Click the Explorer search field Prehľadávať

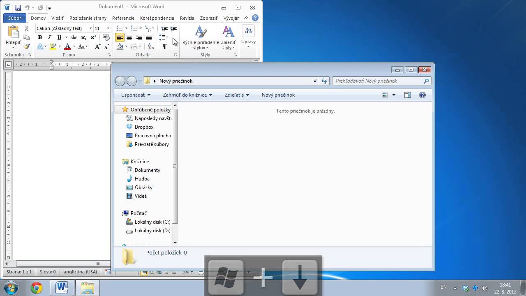[x=381, y=81]
